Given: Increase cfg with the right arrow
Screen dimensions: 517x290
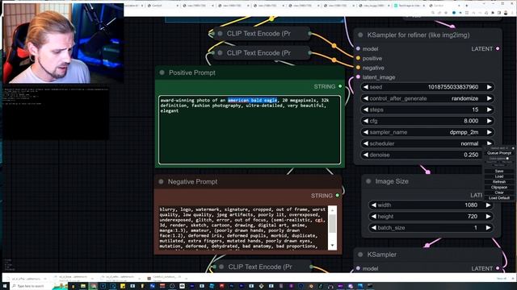Looking at the screenshot, I should 490,121.
